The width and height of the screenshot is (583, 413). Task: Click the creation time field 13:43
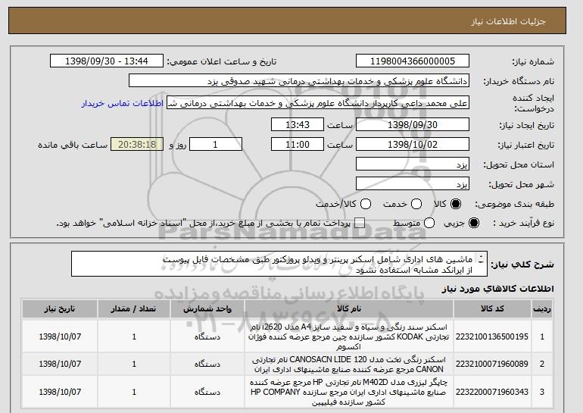click(x=298, y=124)
